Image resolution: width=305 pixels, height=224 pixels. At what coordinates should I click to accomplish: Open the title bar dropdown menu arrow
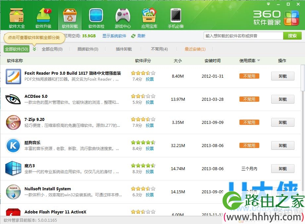point(269,4)
